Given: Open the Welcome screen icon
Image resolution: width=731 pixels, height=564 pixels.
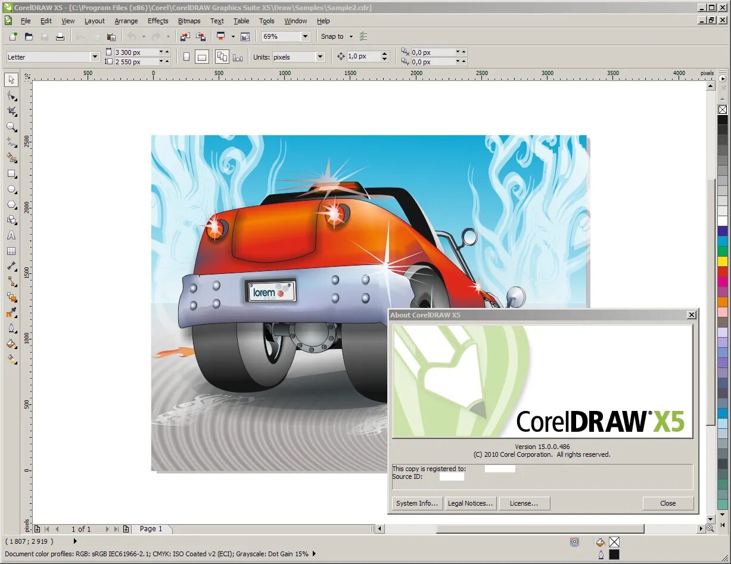Looking at the screenshot, I should (245, 36).
